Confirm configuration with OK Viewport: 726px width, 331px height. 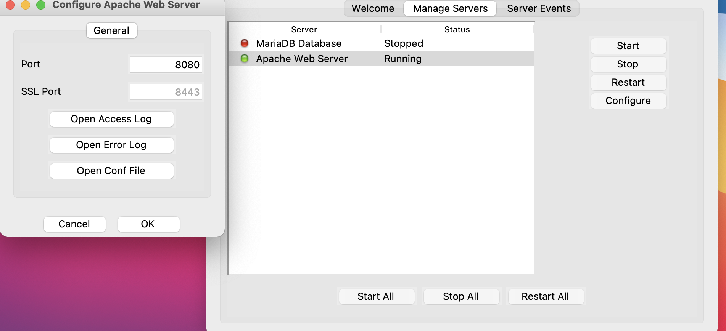pyautogui.click(x=148, y=224)
